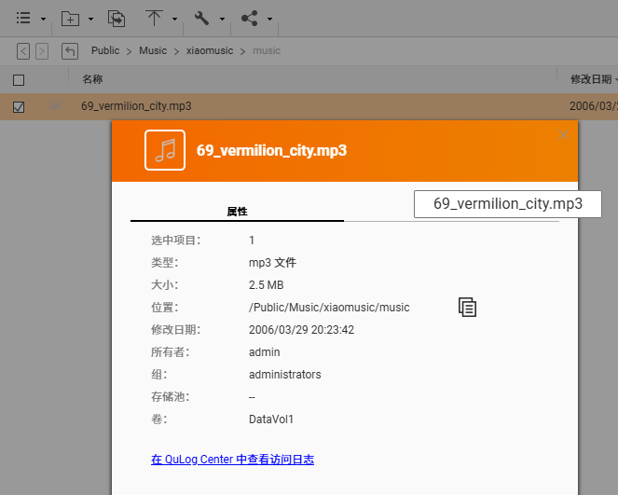Click the upload arrow icon
This screenshot has width=618, height=495.
tap(155, 18)
